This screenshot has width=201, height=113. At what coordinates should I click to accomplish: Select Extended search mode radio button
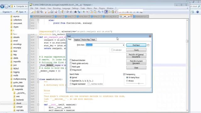(71, 81)
